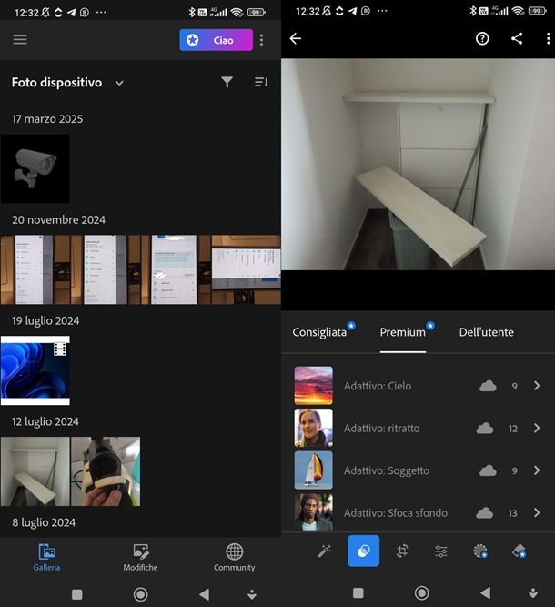The width and height of the screenshot is (555, 607).
Task: Select the highlighted presets circles tool
Action: click(363, 551)
